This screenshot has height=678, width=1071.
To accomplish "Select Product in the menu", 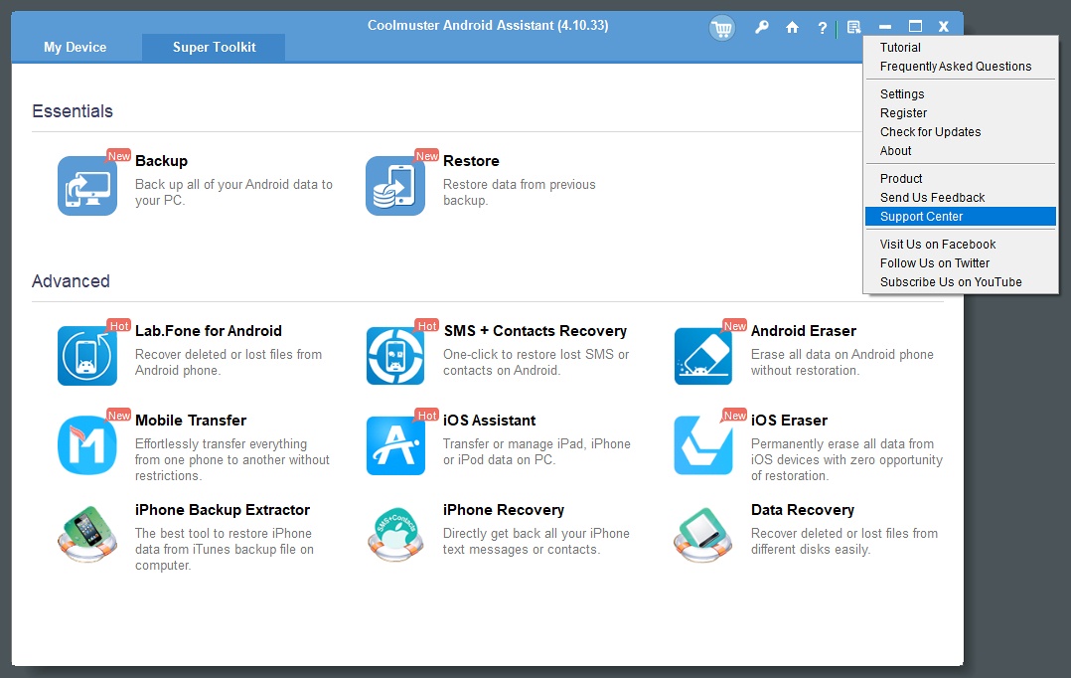I will [961, 178].
